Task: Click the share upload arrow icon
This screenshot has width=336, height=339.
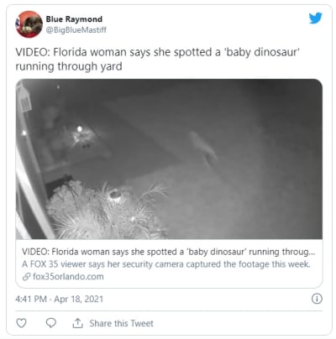Action: [77, 323]
